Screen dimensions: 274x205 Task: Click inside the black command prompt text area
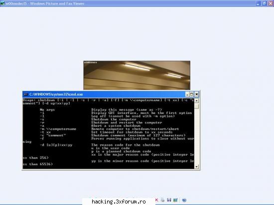(108, 134)
